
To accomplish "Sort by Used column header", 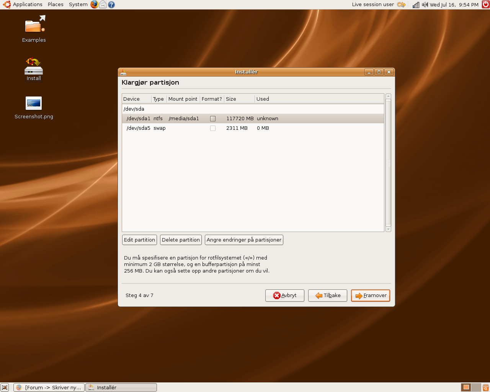I will coord(319,99).
